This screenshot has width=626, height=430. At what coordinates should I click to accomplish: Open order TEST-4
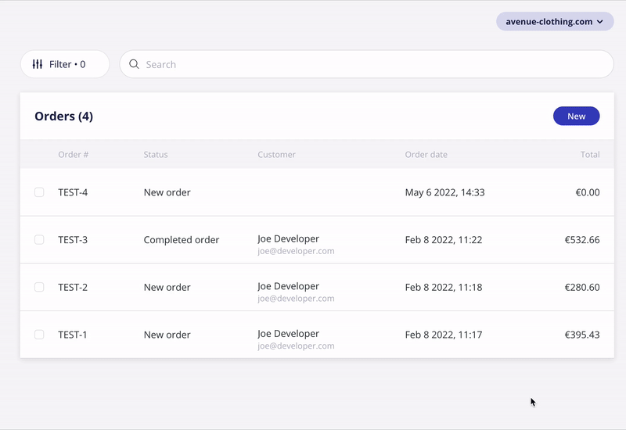[x=73, y=192]
